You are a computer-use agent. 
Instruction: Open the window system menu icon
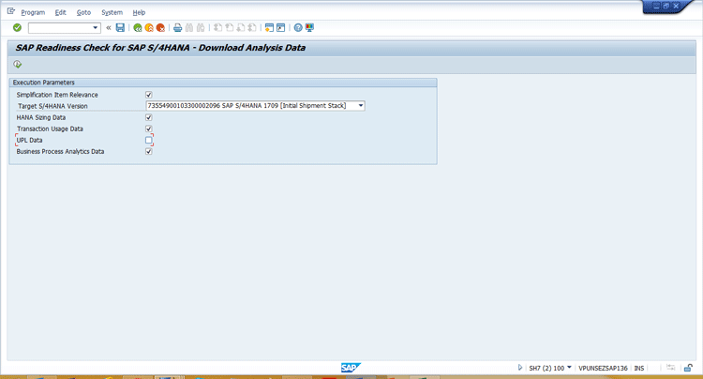click(11, 11)
